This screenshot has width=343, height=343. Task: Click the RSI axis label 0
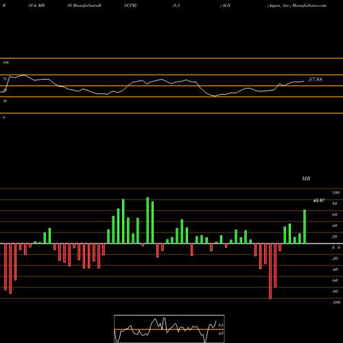4,117
